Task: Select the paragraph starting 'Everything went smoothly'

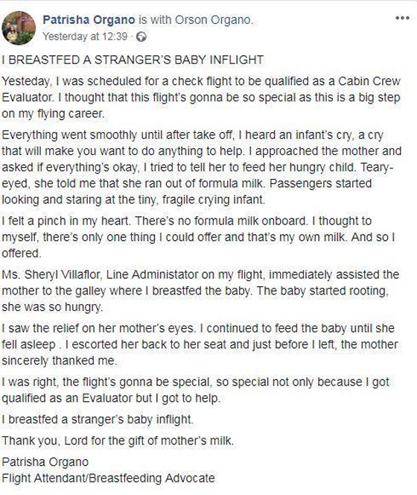Action: point(202,167)
